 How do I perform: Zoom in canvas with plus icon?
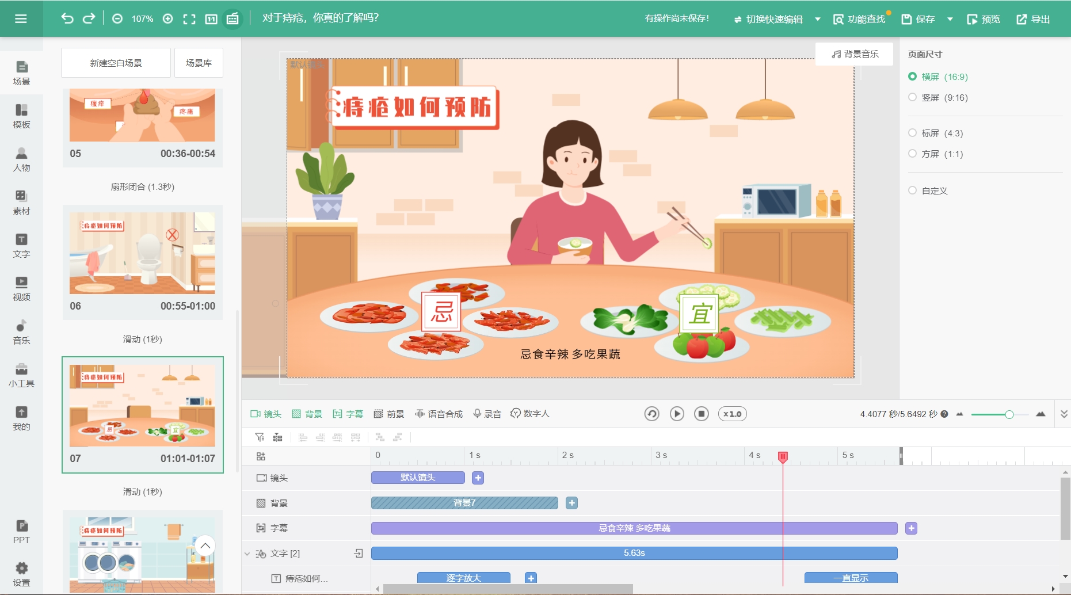[x=168, y=19]
